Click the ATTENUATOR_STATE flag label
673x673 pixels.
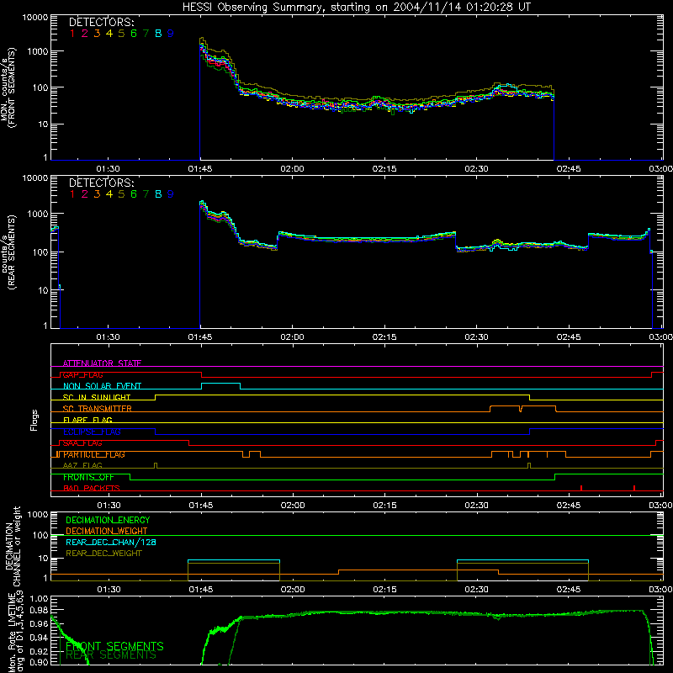[x=102, y=363]
